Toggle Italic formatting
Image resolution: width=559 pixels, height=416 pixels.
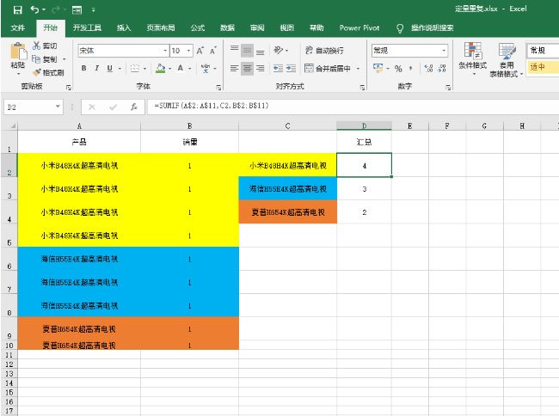tap(96, 68)
